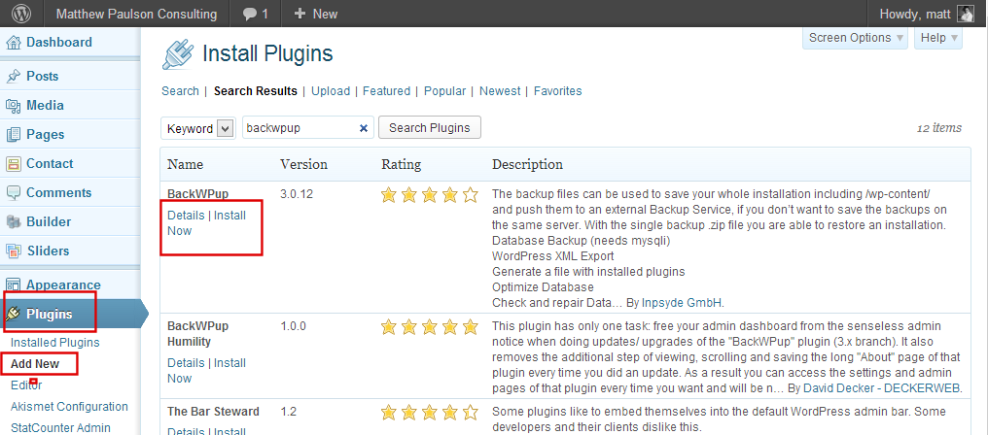The image size is (988, 435).
Task: Click the Contact form icon in sidebar
Action: [14, 164]
